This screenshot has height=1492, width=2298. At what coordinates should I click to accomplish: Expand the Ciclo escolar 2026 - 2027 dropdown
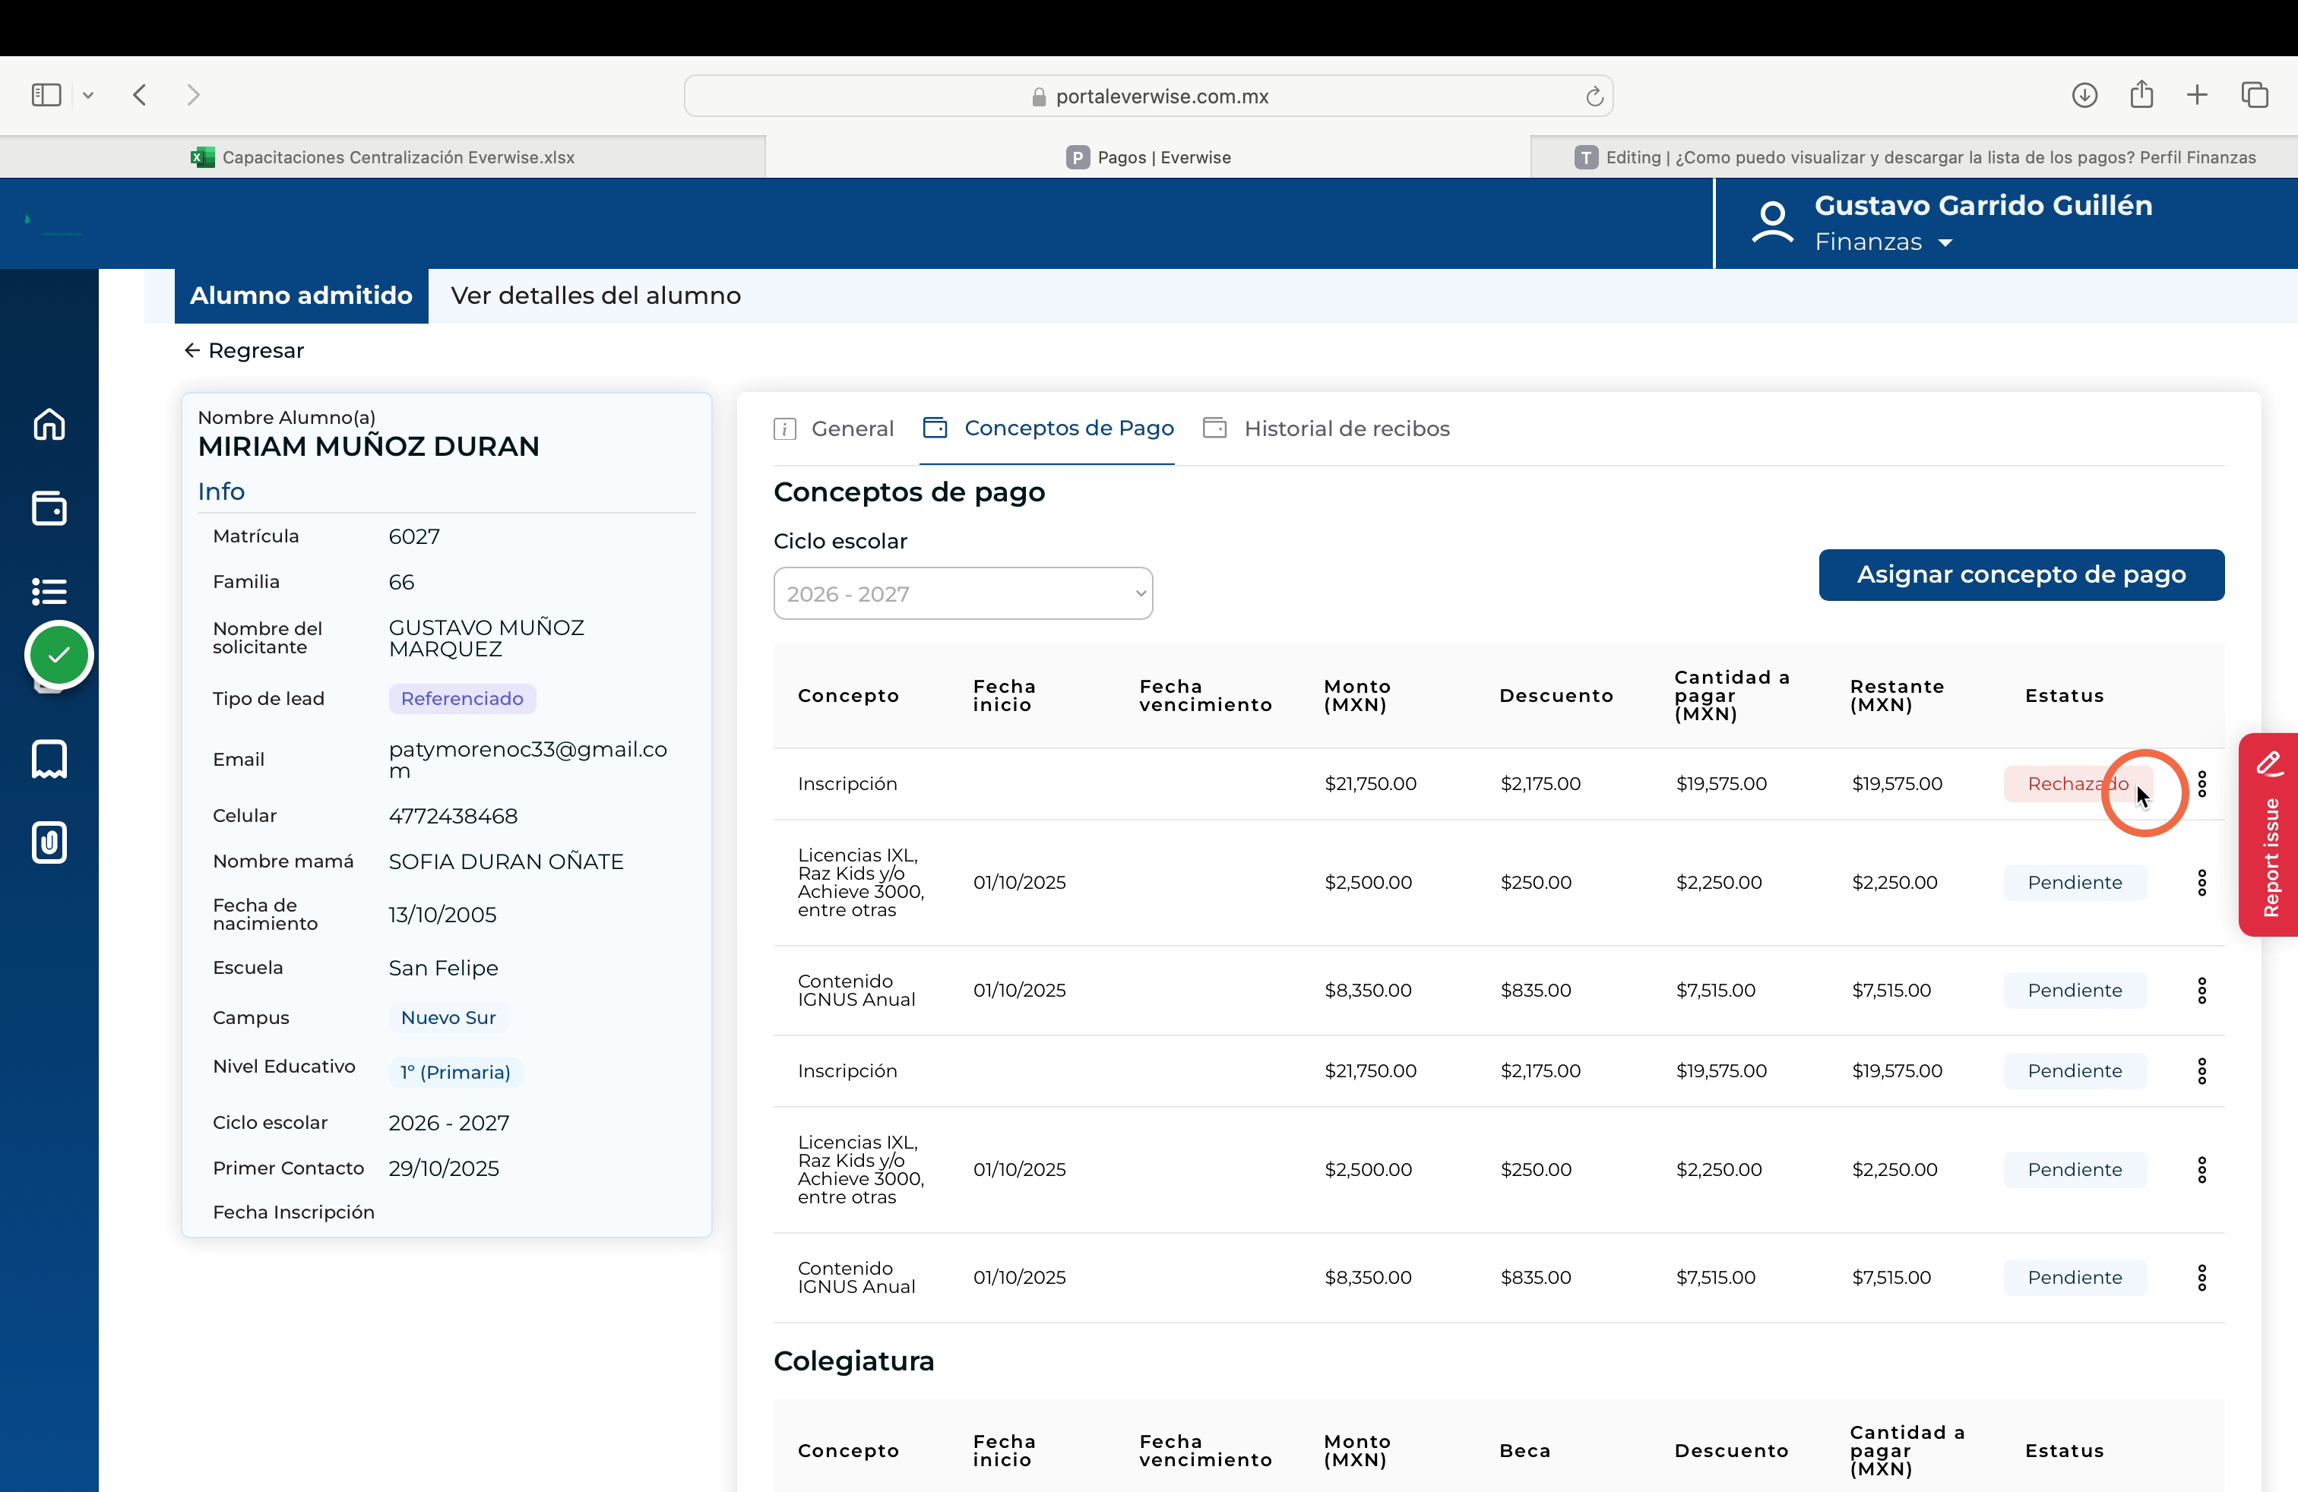click(963, 593)
